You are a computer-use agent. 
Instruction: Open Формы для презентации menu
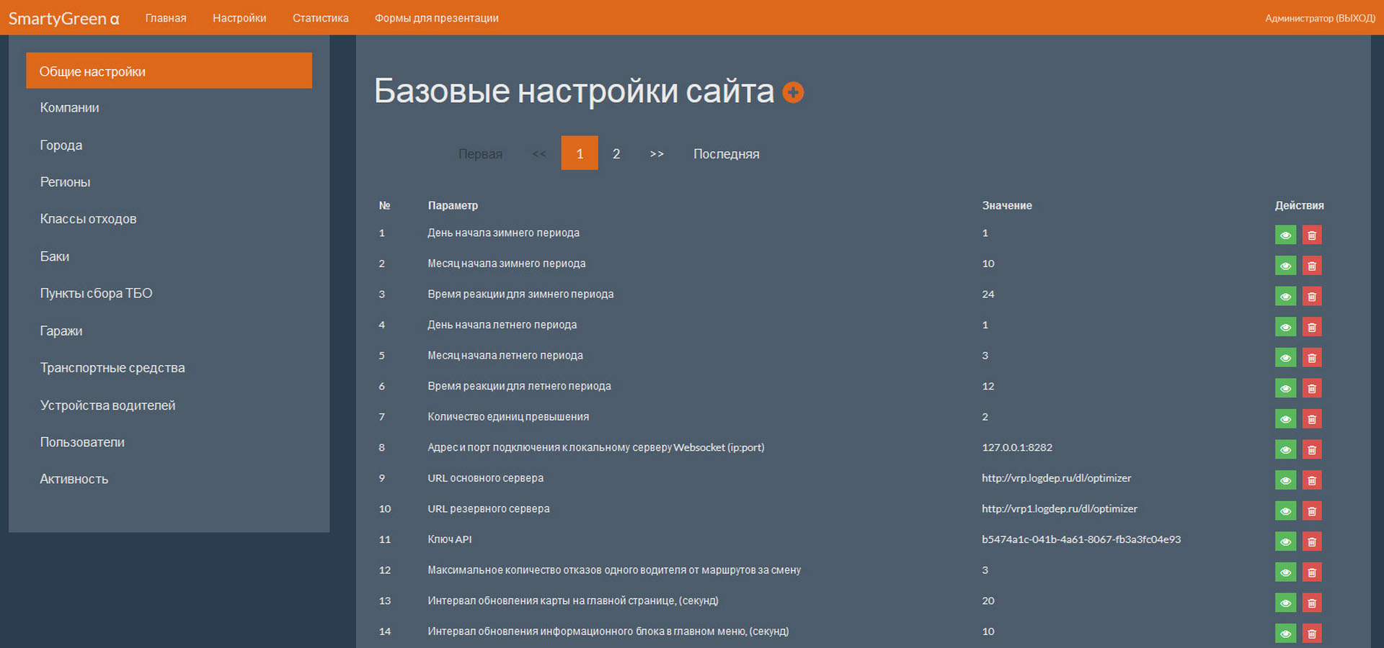437,18
